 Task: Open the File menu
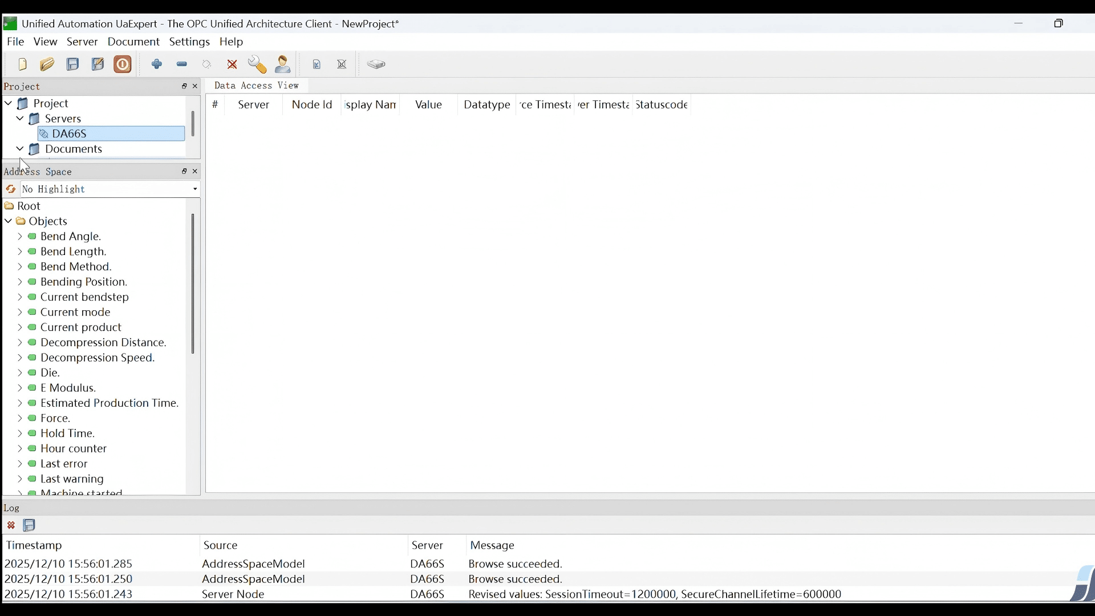point(15,42)
